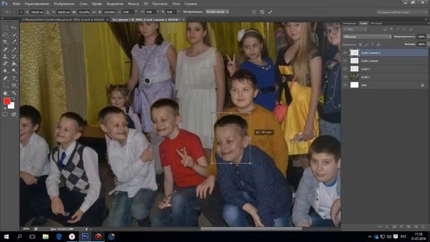The height and width of the screenshot is (242, 430).
Task: Open the layer opacity slider arrow
Action: (x=428, y=36)
